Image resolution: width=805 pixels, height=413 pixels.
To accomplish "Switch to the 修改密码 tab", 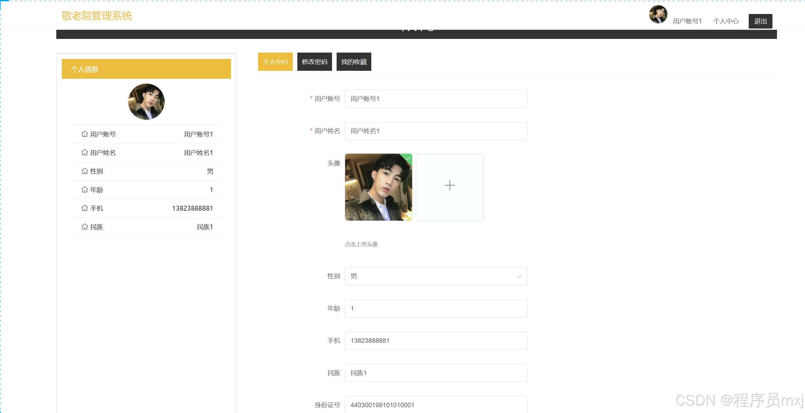I will pos(314,61).
